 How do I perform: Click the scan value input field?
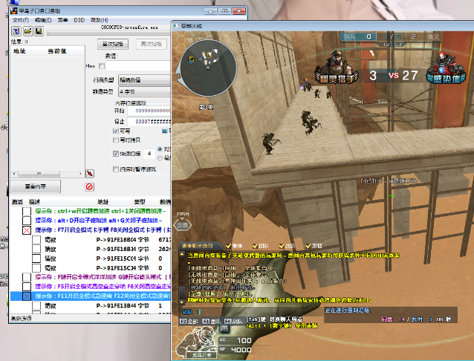tap(138, 65)
